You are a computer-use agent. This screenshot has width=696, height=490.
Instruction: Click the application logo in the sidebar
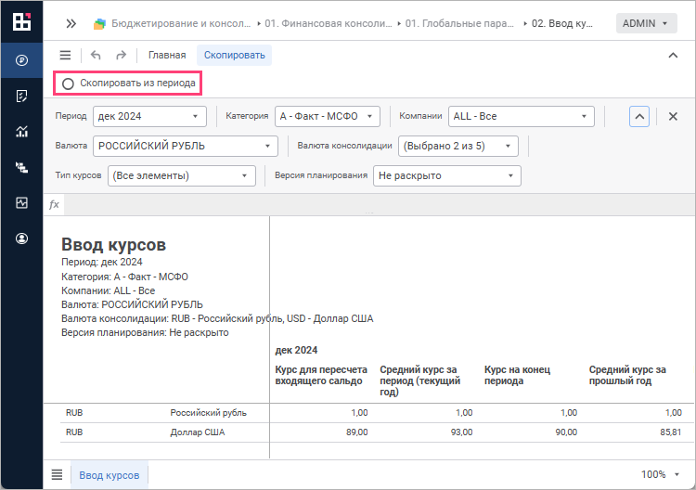click(x=20, y=21)
